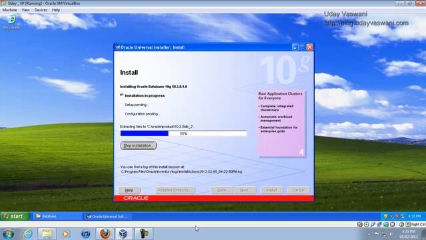Click the VirtualBox USB indicator icon
The image size is (426, 240).
tap(373, 225)
